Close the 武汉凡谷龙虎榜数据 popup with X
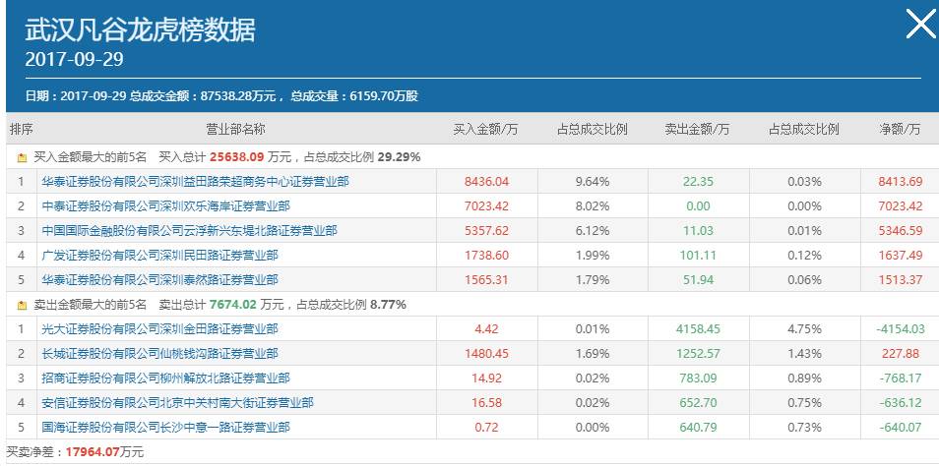Image resolution: width=939 pixels, height=466 pixels. [x=919, y=25]
